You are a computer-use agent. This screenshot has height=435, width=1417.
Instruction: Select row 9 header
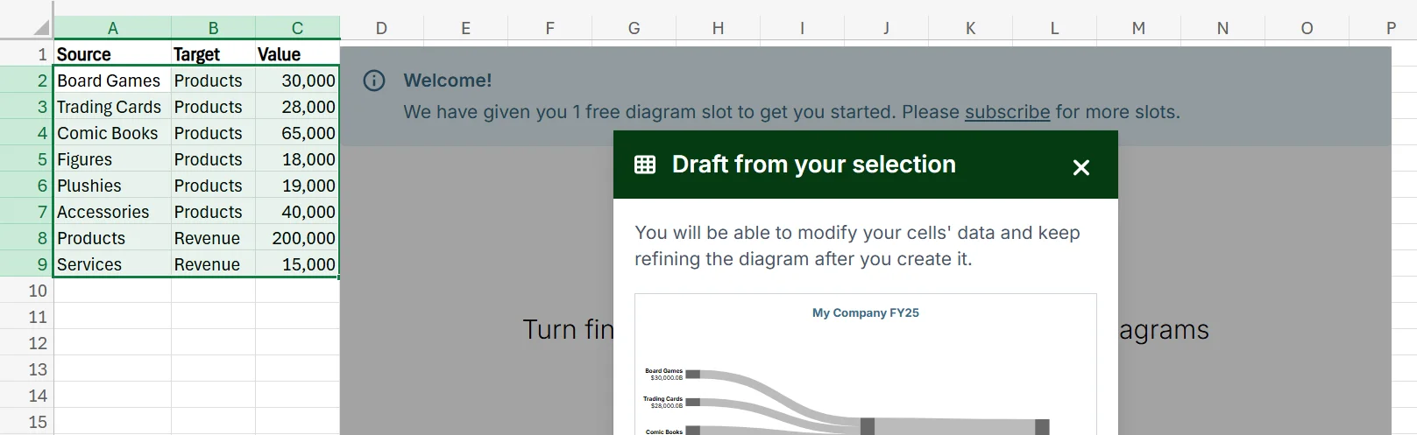click(x=26, y=264)
